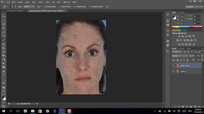Hide the Layer 0 copy layer

pos(173,66)
